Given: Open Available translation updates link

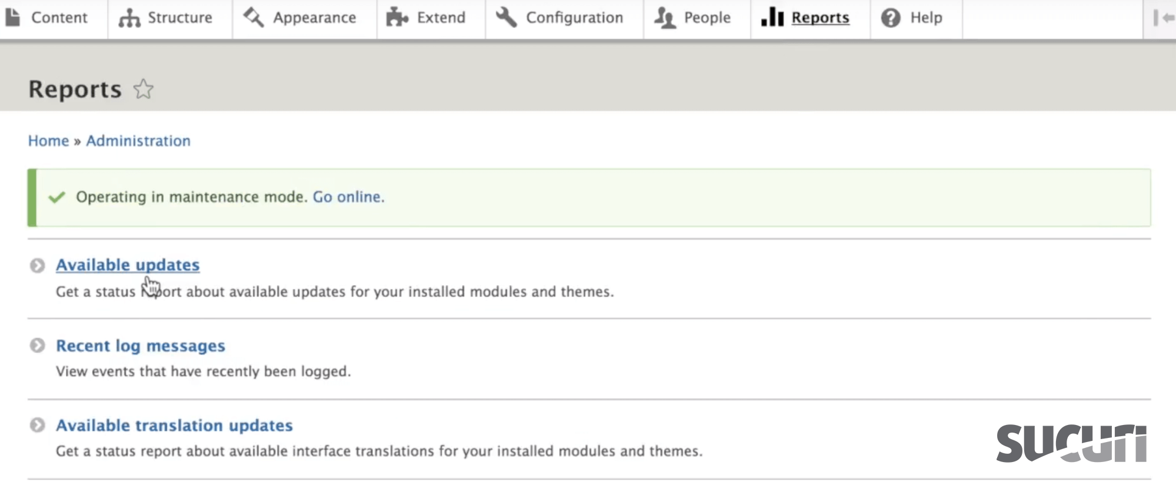Looking at the screenshot, I should point(174,425).
